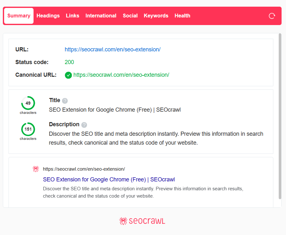Image resolution: width=286 pixels, height=235 pixels.
Task: Click the refresh icon in header
Action: pos(272,16)
